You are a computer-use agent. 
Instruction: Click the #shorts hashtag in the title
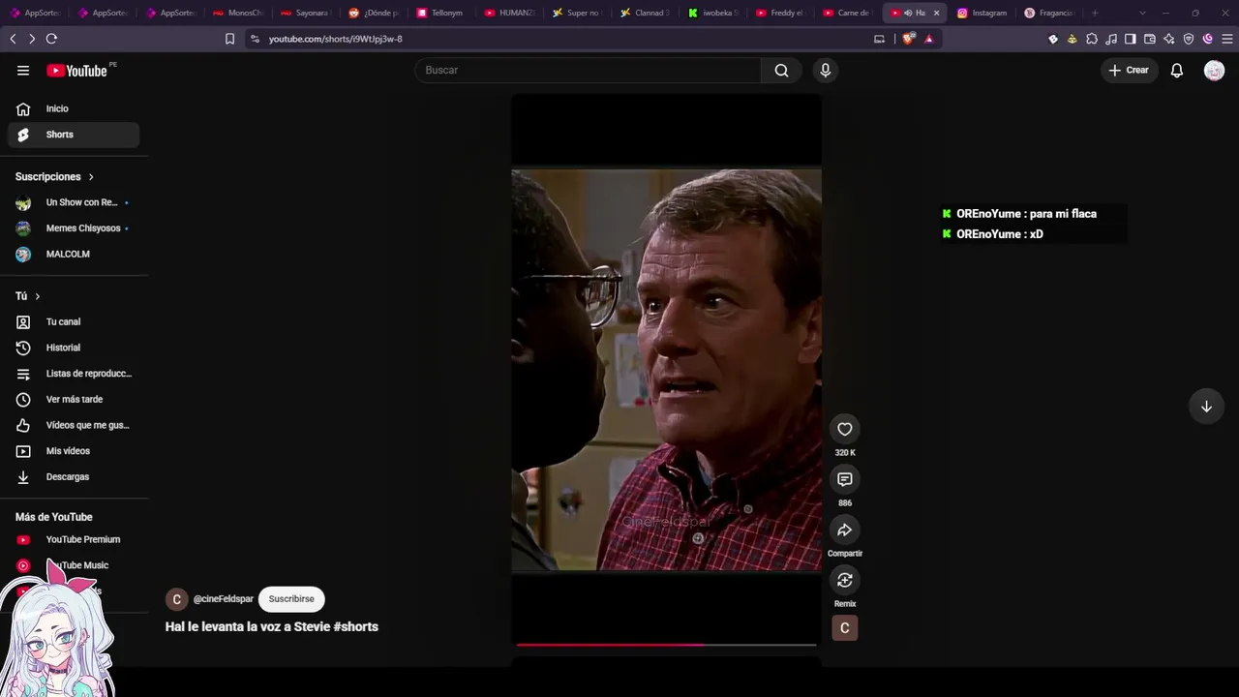click(355, 626)
